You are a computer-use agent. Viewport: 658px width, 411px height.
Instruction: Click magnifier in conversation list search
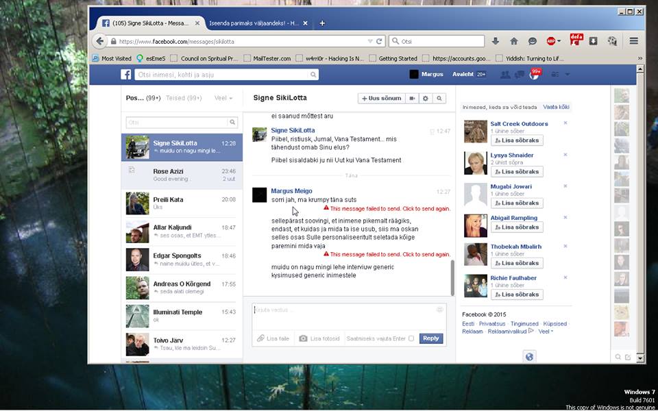point(232,123)
